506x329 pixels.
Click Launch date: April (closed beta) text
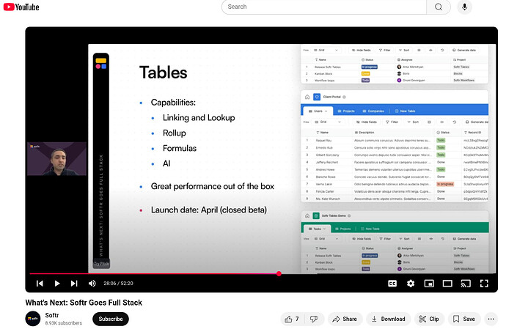(x=209, y=210)
